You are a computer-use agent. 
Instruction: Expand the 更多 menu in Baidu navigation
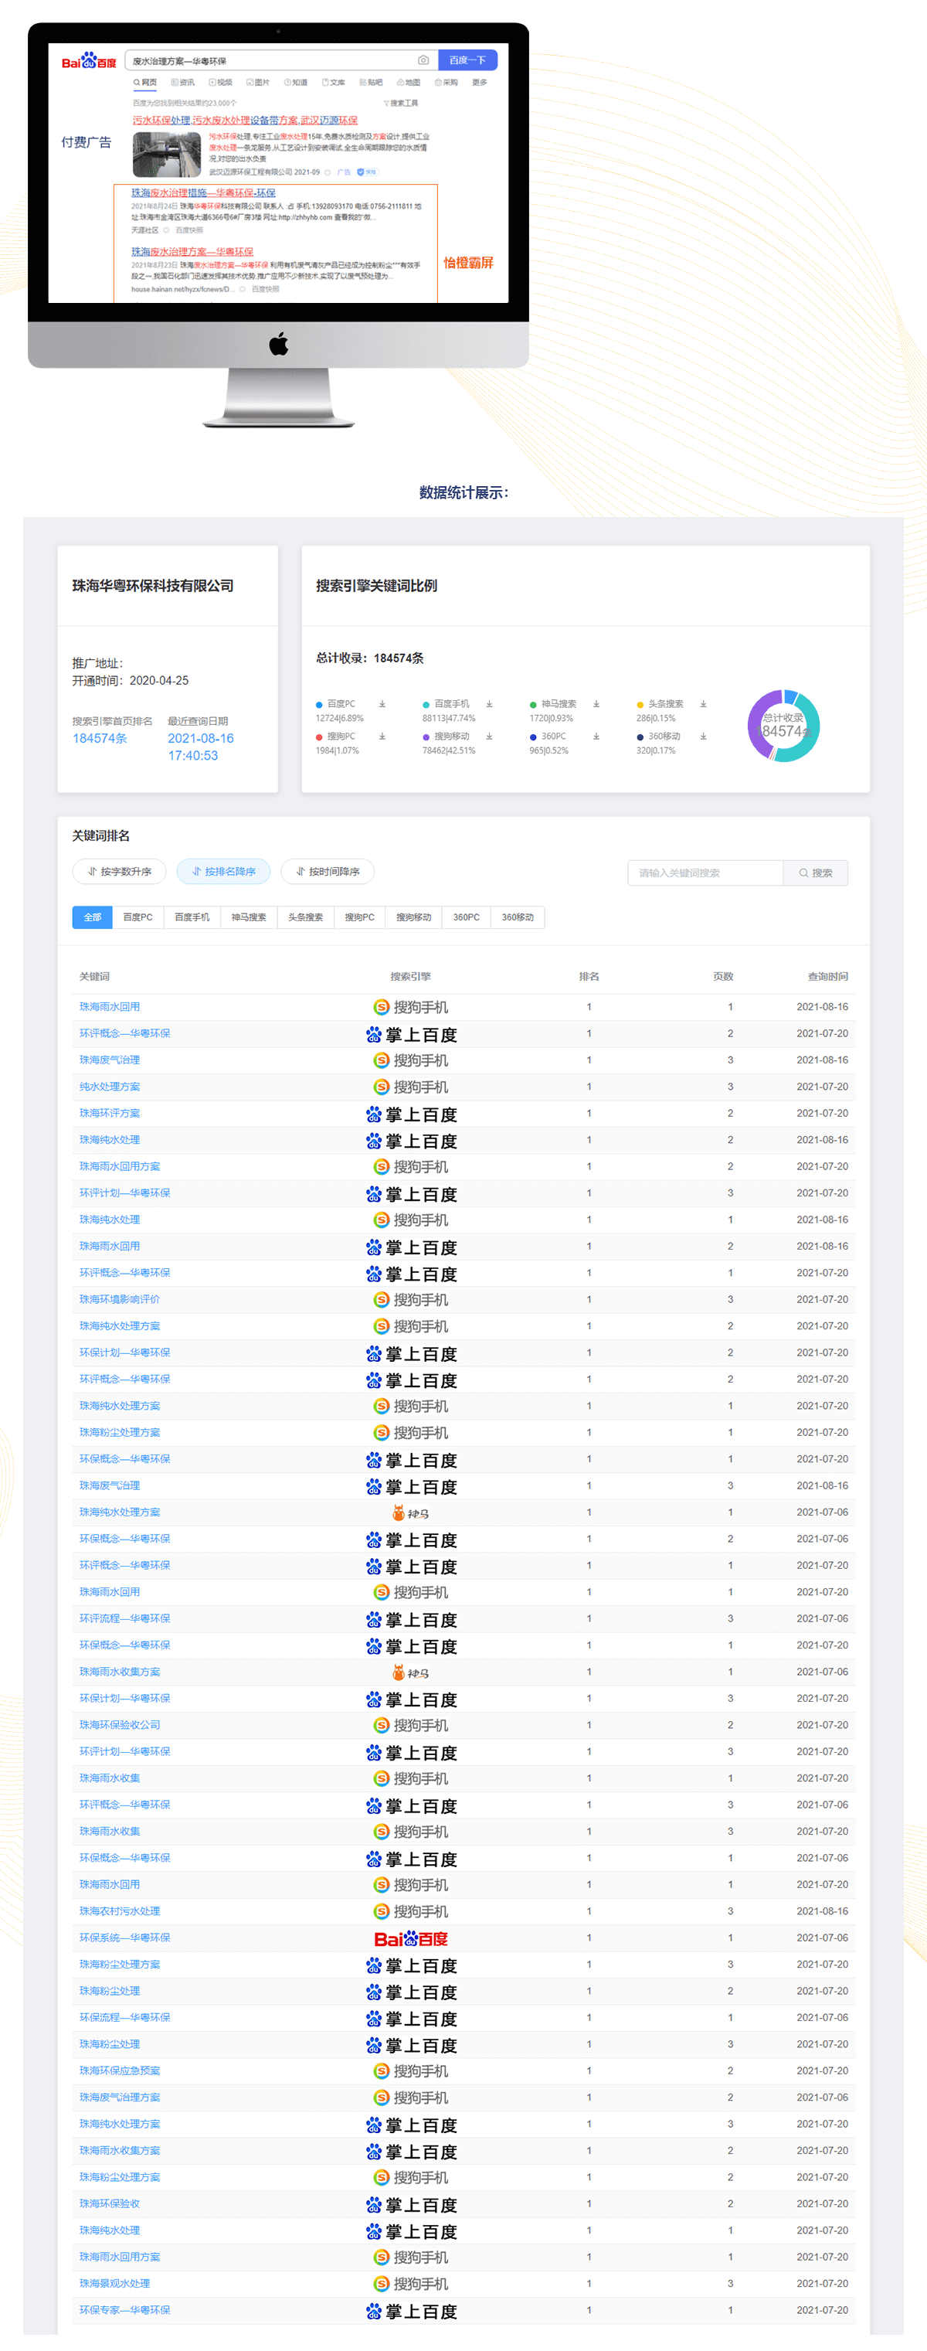pos(480,82)
